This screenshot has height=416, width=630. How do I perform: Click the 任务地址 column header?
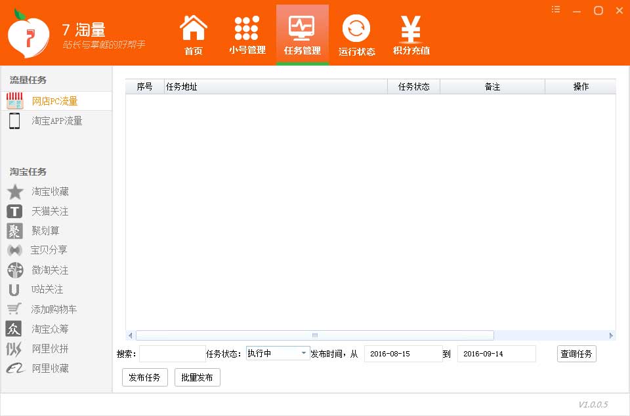pyautogui.click(x=276, y=86)
